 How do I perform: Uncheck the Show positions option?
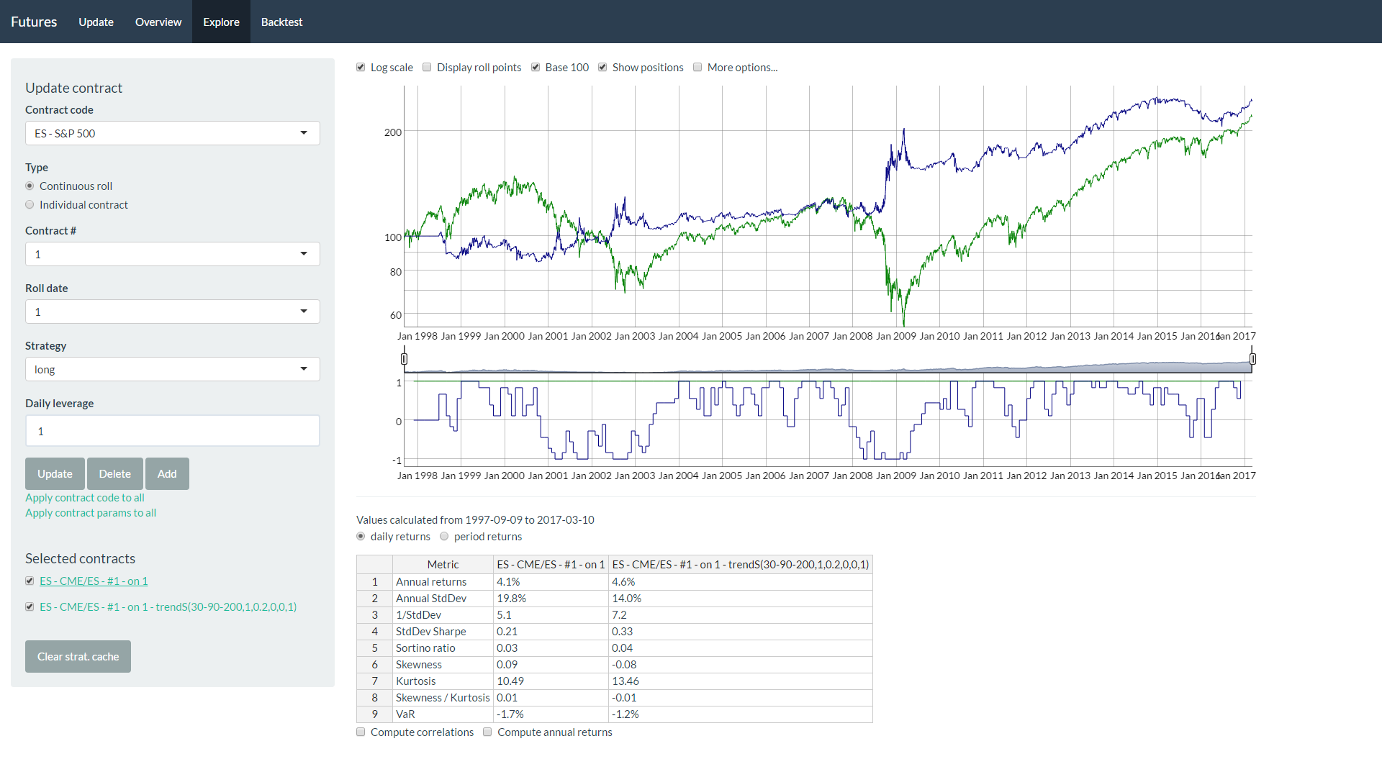tap(602, 67)
